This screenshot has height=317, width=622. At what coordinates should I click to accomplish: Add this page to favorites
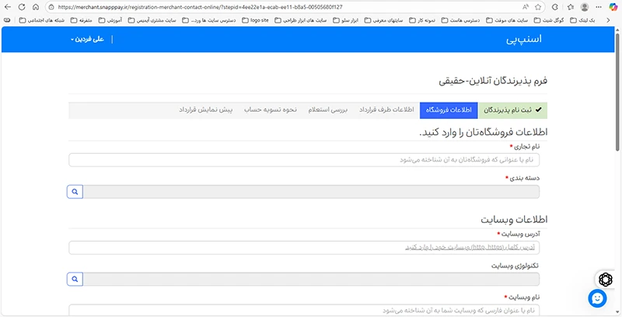point(538,7)
